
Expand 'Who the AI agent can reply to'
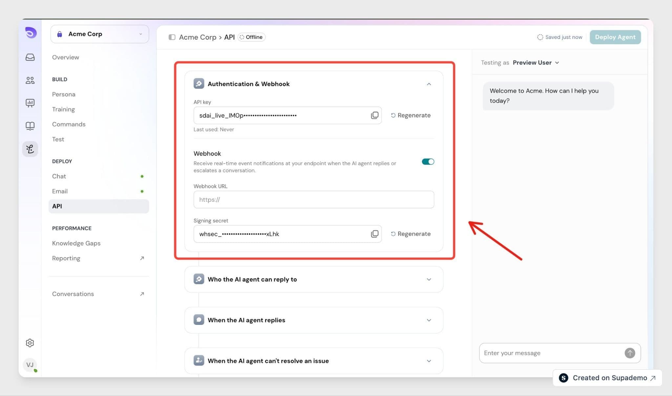(429, 279)
